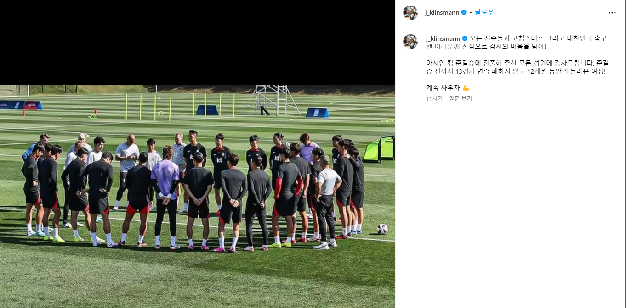The height and width of the screenshot is (308, 626).
Task: Click the black letterbox area above the photo
Action: 198,43
